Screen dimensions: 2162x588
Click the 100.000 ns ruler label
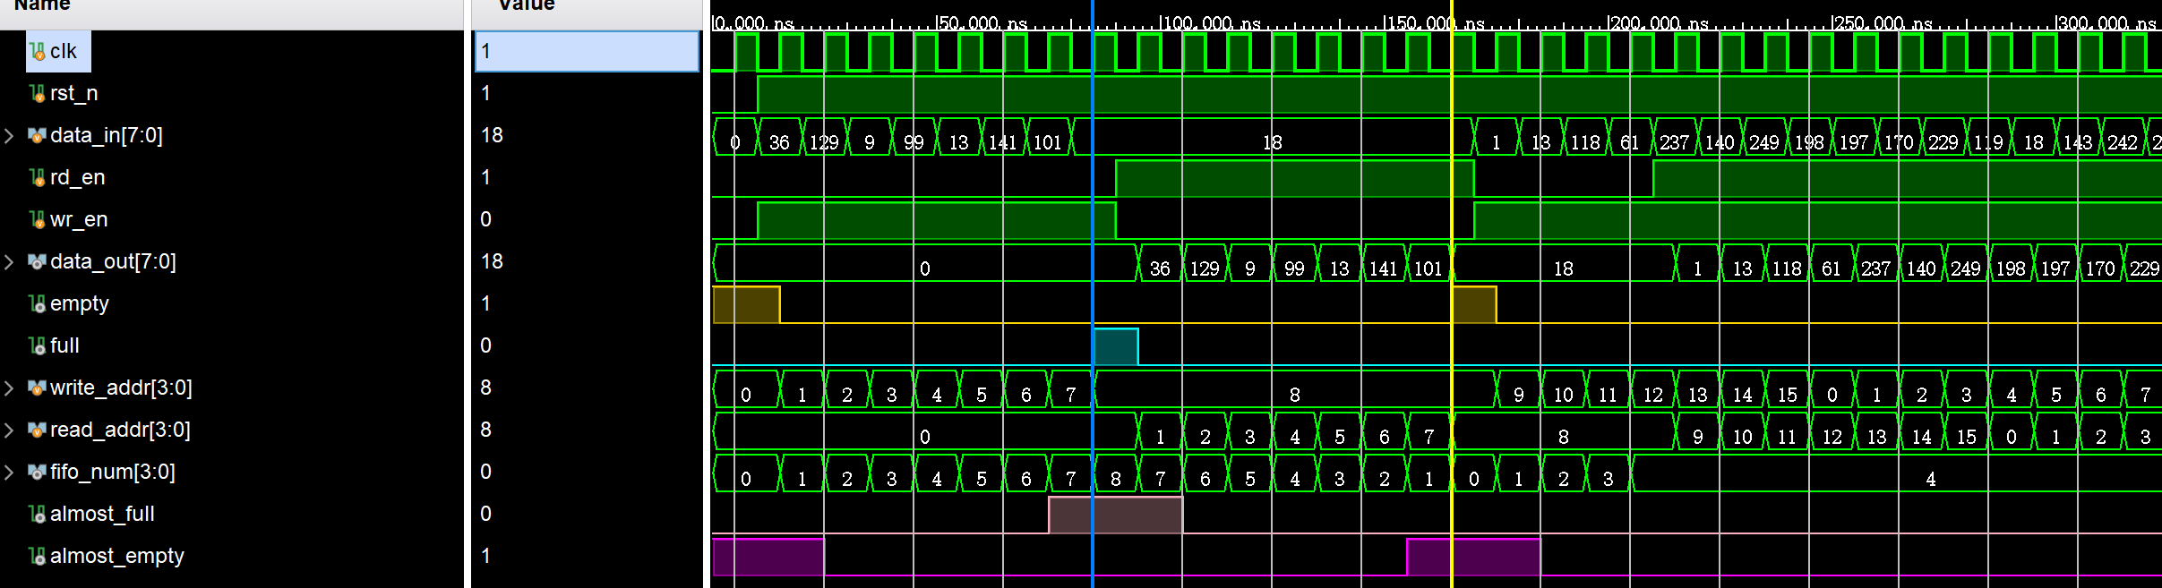(1211, 23)
